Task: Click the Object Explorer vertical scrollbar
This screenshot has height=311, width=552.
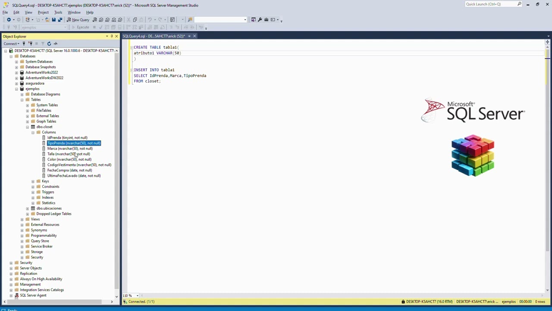Action: pyautogui.click(x=116, y=173)
